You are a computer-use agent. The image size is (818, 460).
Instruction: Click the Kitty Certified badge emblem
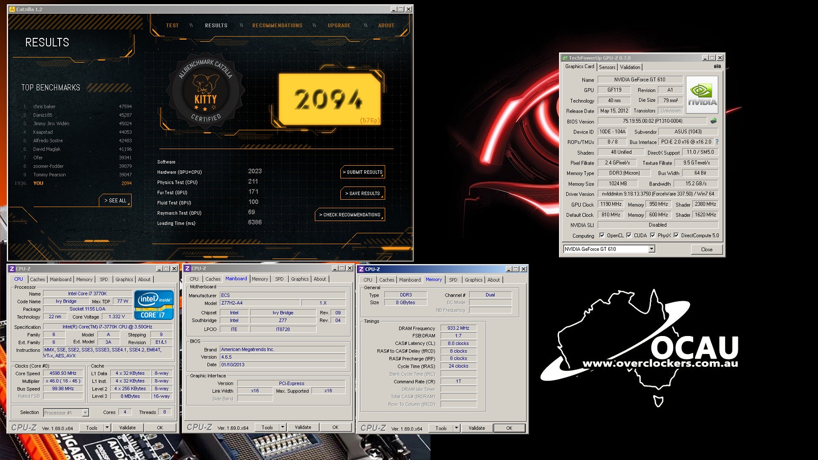coord(206,94)
